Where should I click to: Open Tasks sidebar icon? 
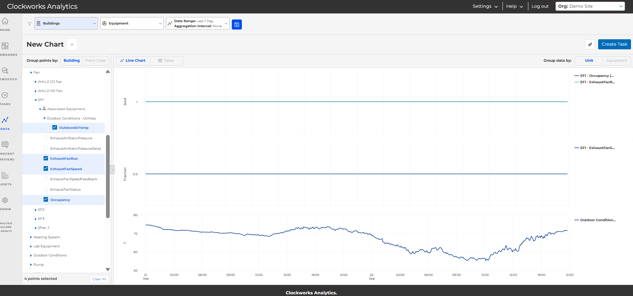pyautogui.click(x=5, y=95)
